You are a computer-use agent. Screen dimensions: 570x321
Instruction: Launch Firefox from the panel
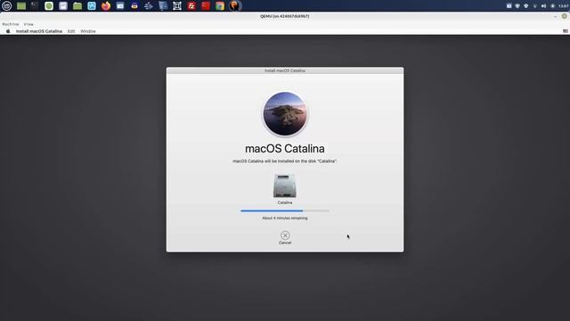click(x=106, y=6)
